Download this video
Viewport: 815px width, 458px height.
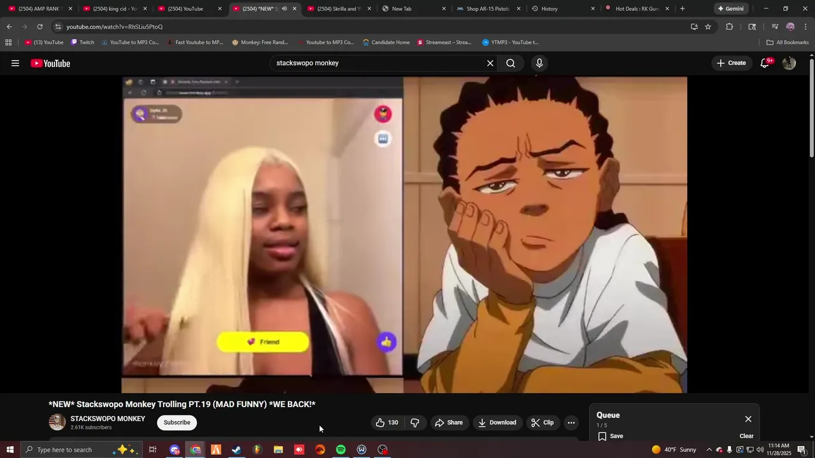[497, 422]
